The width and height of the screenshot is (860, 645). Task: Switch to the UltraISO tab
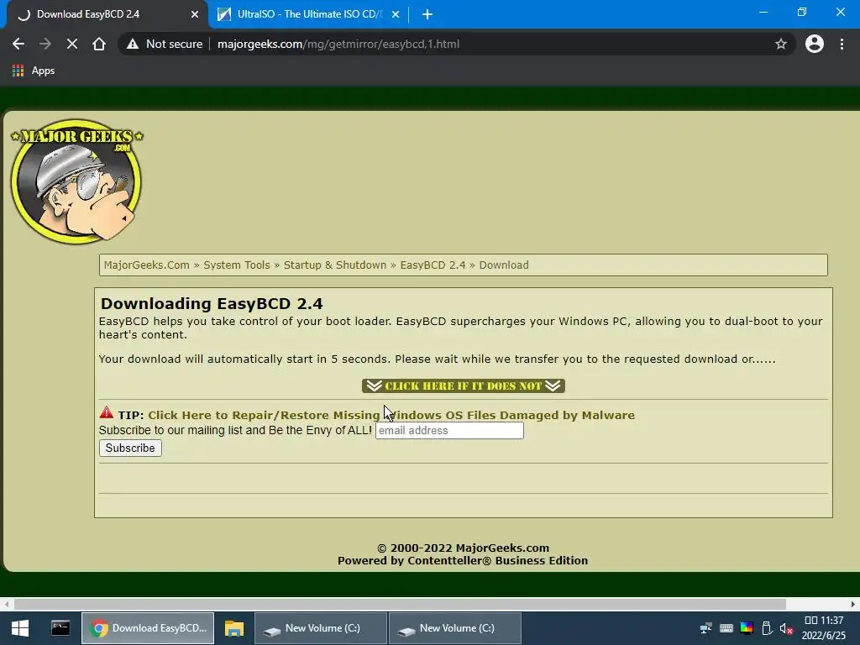pos(309,14)
